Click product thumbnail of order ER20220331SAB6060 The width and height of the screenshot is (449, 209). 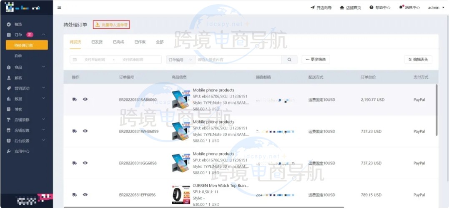pyautogui.click(x=181, y=100)
